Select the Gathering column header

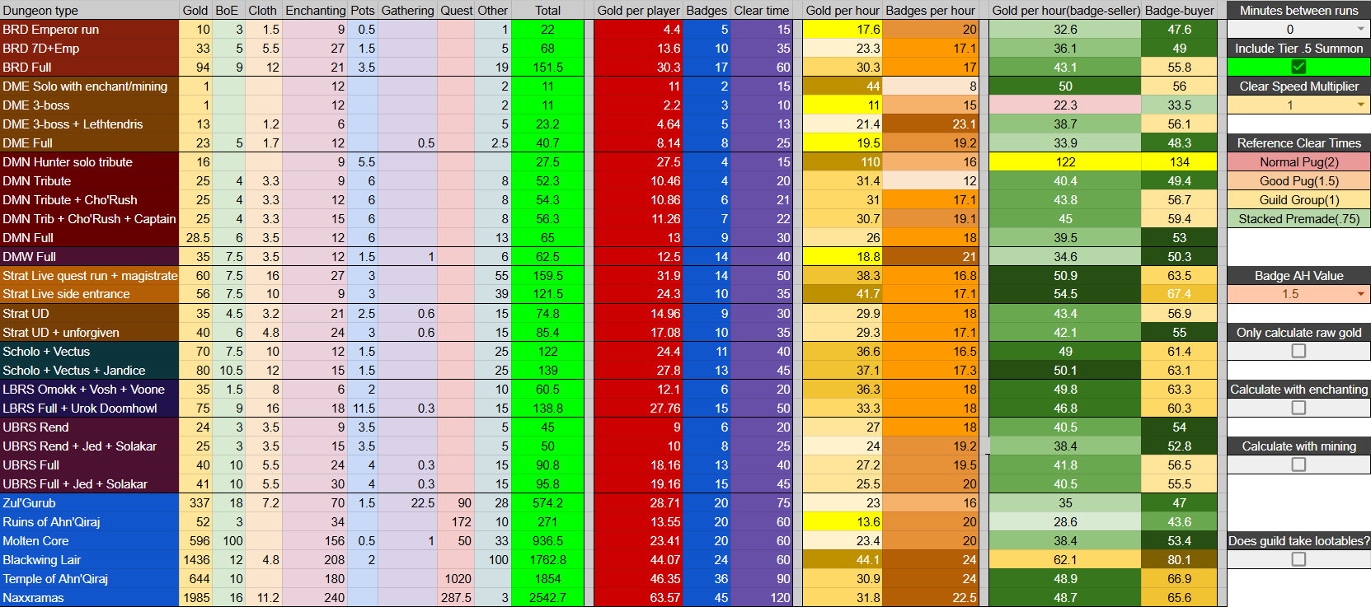[x=407, y=11]
